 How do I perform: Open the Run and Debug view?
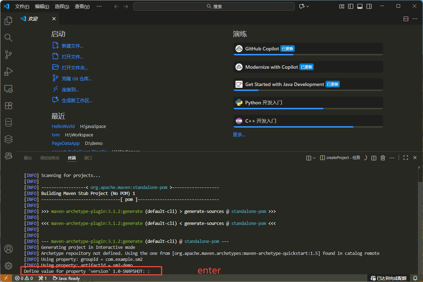click(8, 72)
